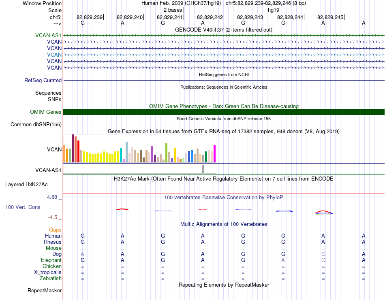Click the light-blue bar in the VCAN expression chart
The image size is (385, 300).
click(x=127, y=152)
